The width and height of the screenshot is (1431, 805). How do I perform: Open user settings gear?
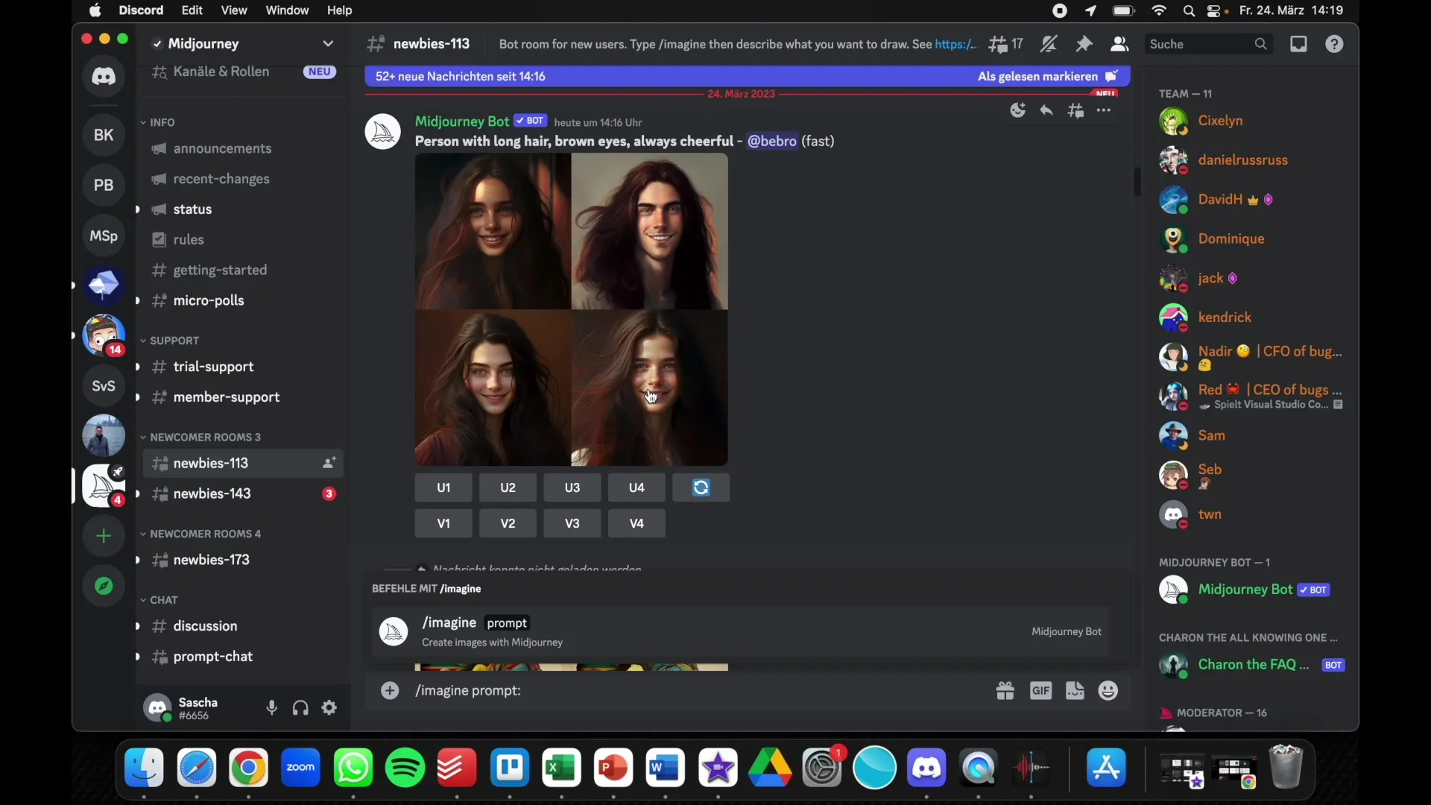pyautogui.click(x=330, y=709)
